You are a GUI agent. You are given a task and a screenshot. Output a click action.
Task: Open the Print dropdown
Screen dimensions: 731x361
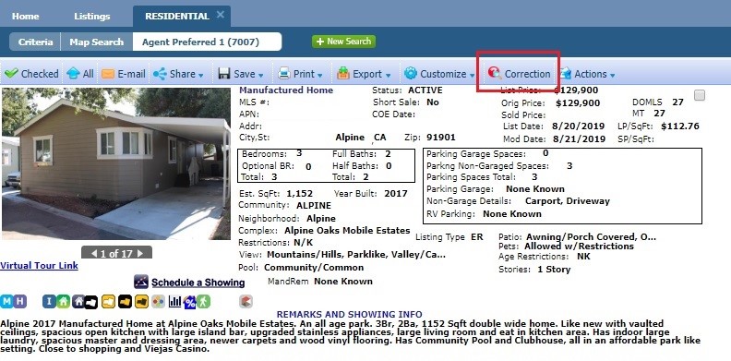coord(300,74)
